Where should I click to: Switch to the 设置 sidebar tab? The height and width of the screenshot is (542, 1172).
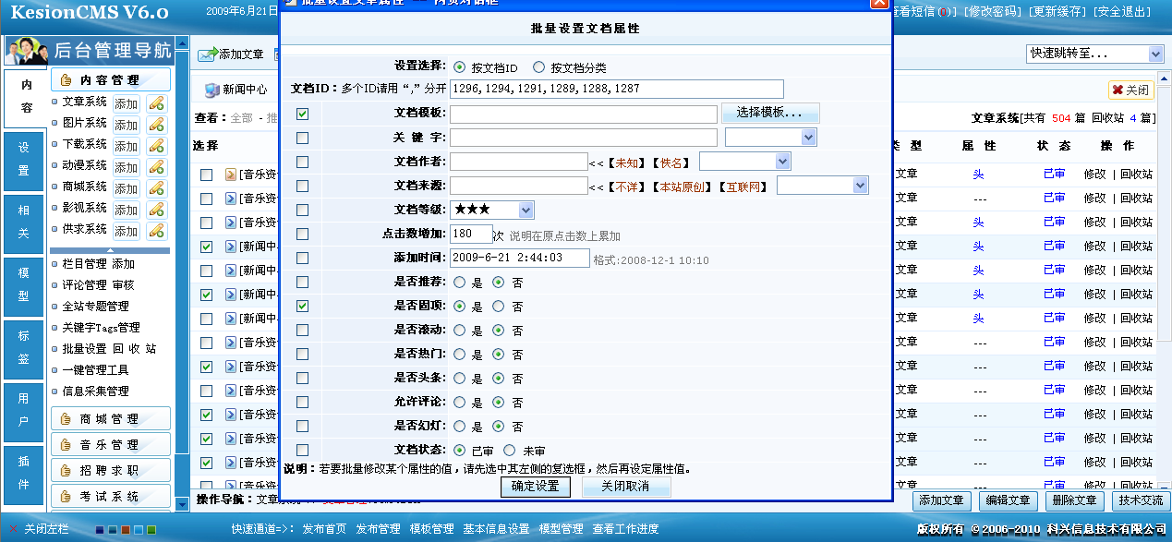24,159
